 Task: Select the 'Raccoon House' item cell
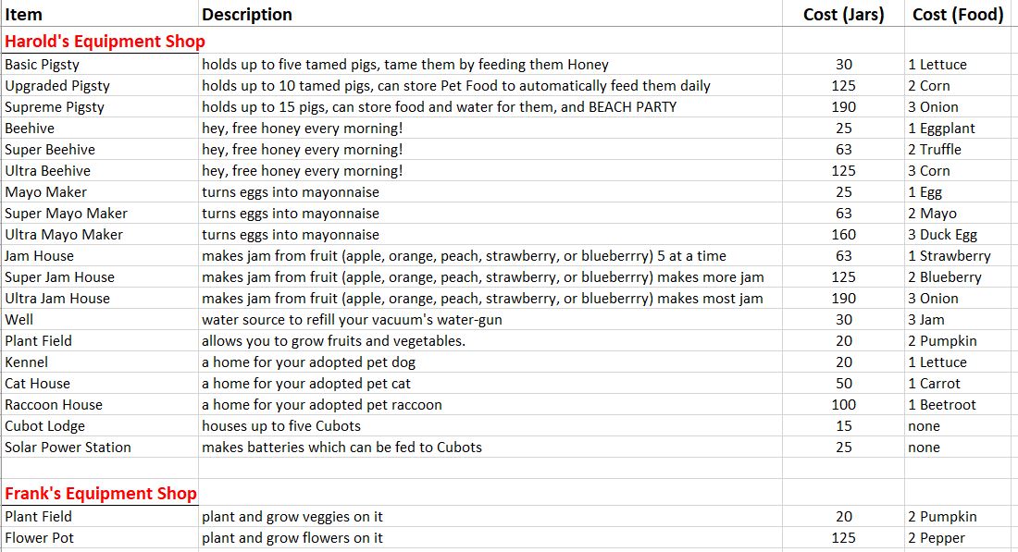pyautogui.click(x=54, y=405)
